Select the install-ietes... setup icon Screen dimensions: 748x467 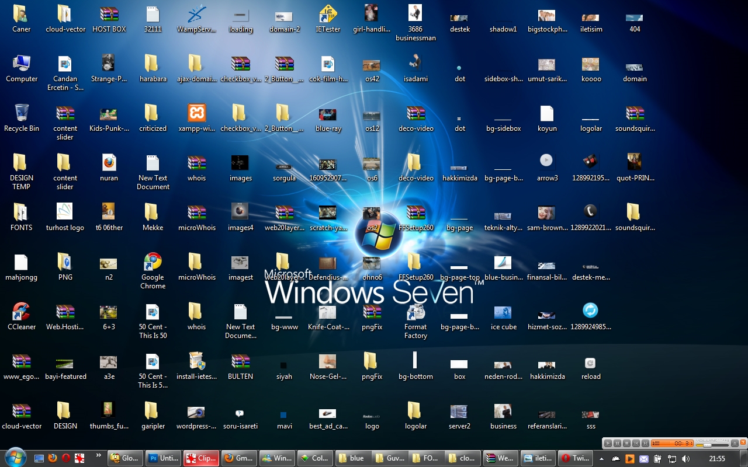coord(196,367)
